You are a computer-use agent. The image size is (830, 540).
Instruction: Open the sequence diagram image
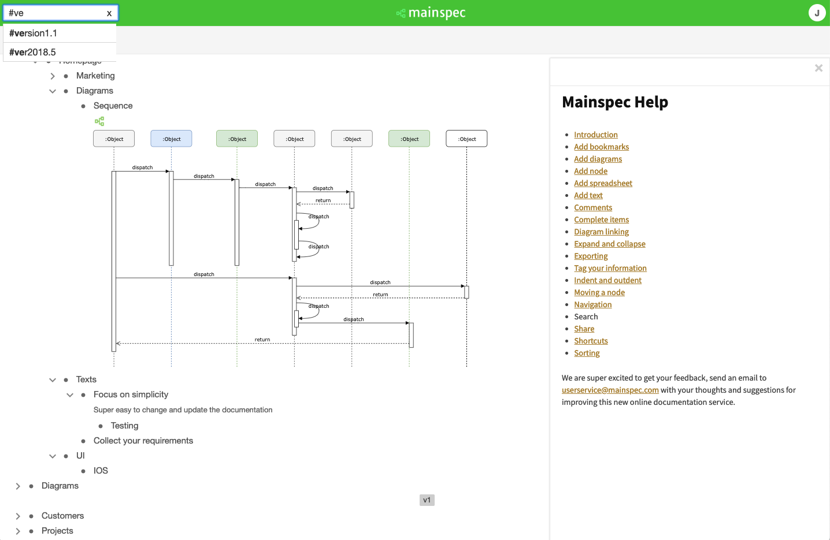tap(290, 248)
